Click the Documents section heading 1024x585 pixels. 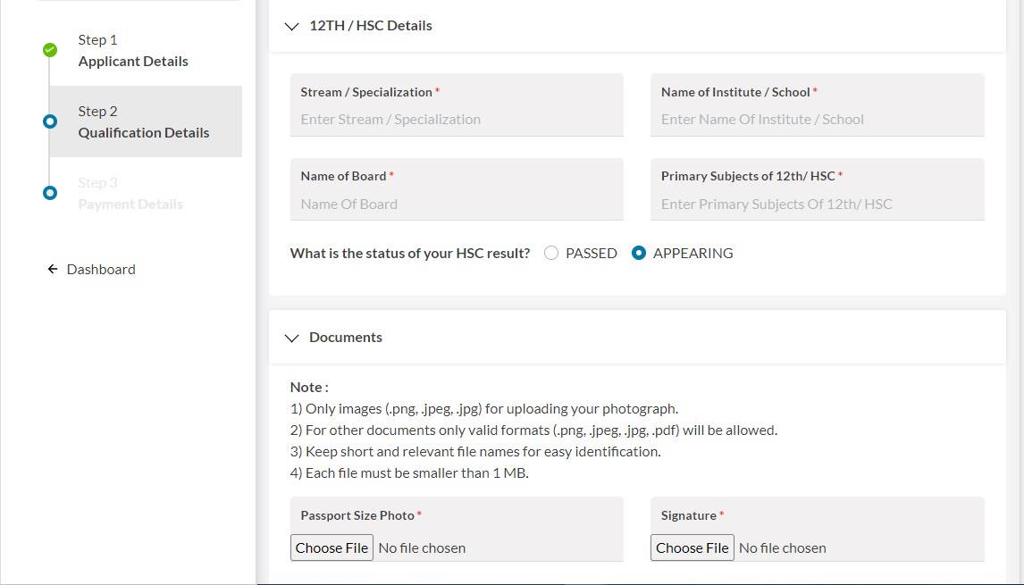(345, 338)
